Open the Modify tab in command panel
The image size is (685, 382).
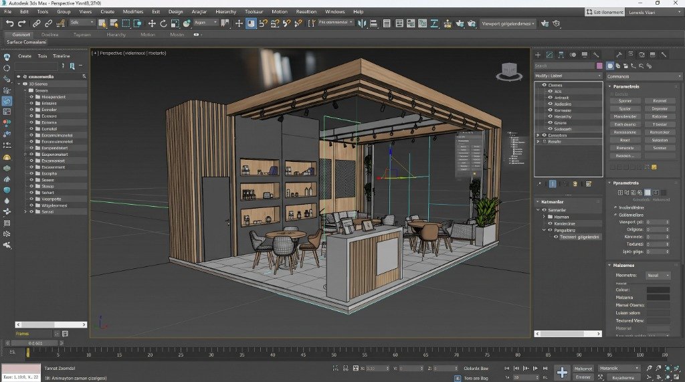(550, 55)
